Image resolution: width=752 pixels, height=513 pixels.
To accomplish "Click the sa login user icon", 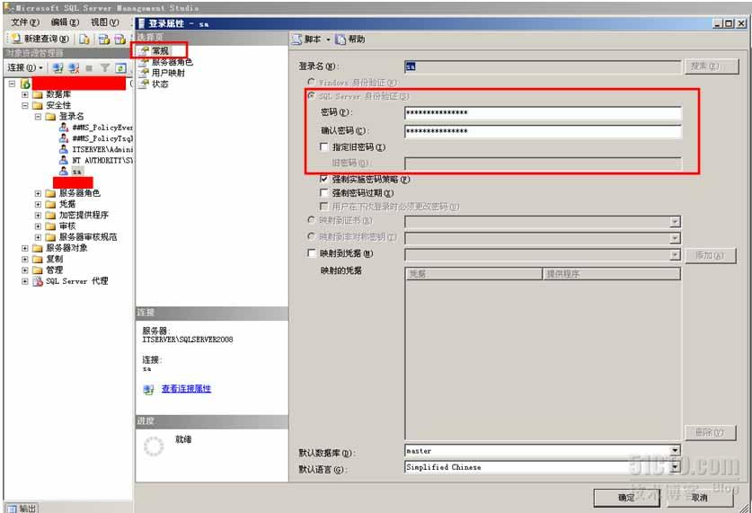I will pyautogui.click(x=64, y=172).
